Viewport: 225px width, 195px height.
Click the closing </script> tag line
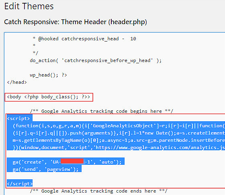tap(20, 184)
